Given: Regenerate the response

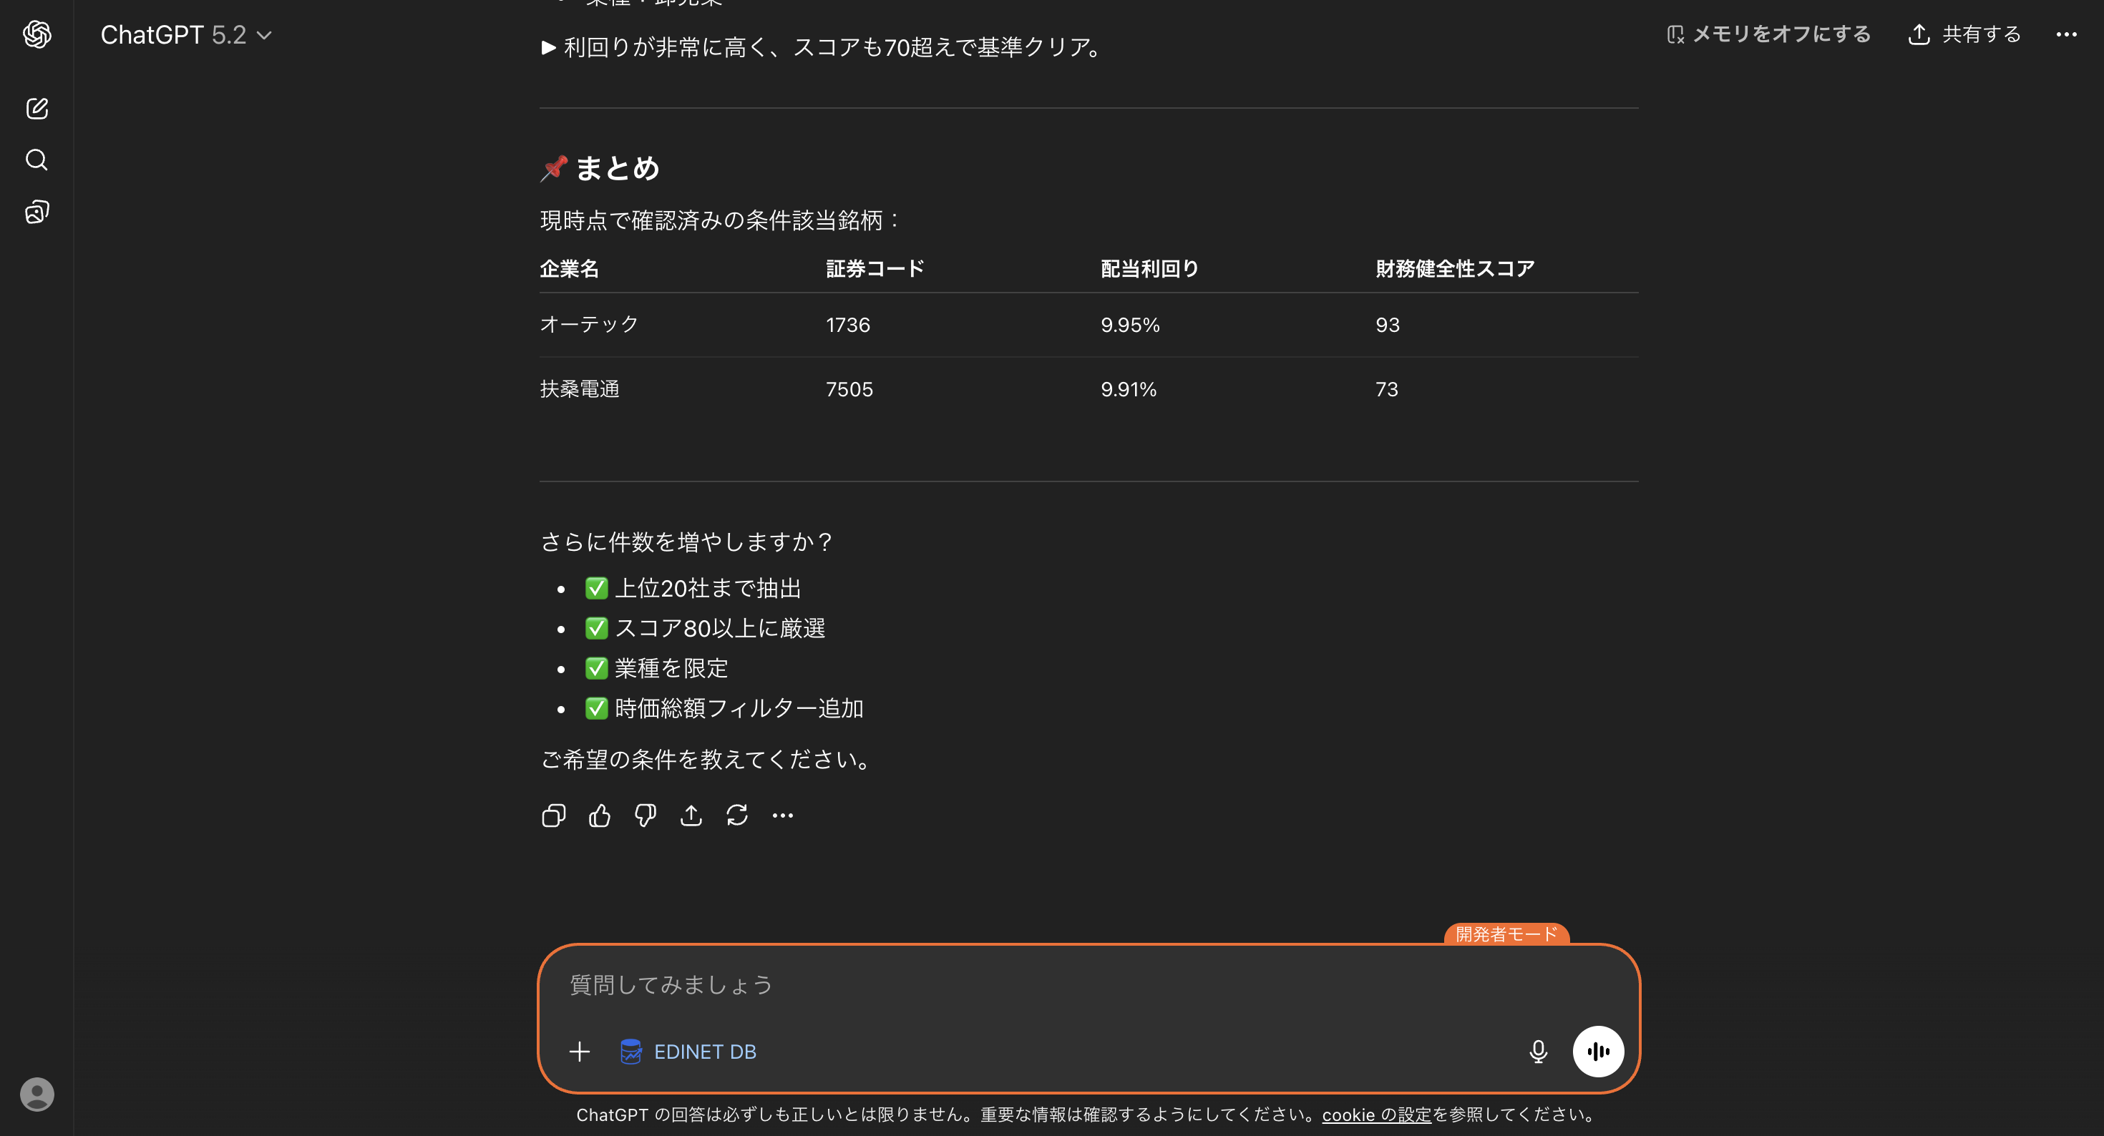Looking at the screenshot, I should tap(736, 815).
